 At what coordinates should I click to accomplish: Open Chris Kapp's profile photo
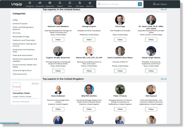(x=120, y=20)
